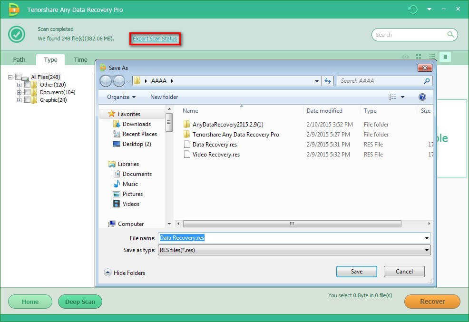Image resolution: width=469 pixels, height=322 pixels.
Task: Open Desktop (2) in navigation pane
Action: click(137, 144)
